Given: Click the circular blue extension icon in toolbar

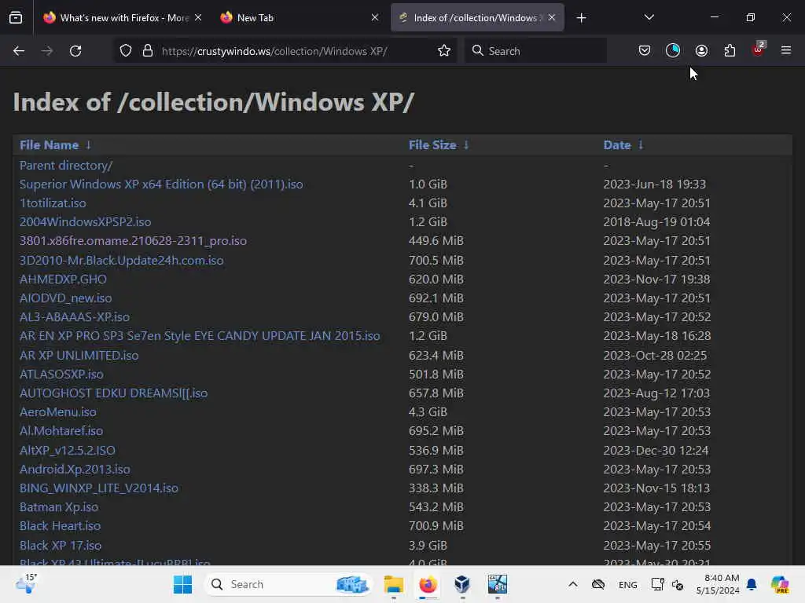Looking at the screenshot, I should tap(673, 51).
